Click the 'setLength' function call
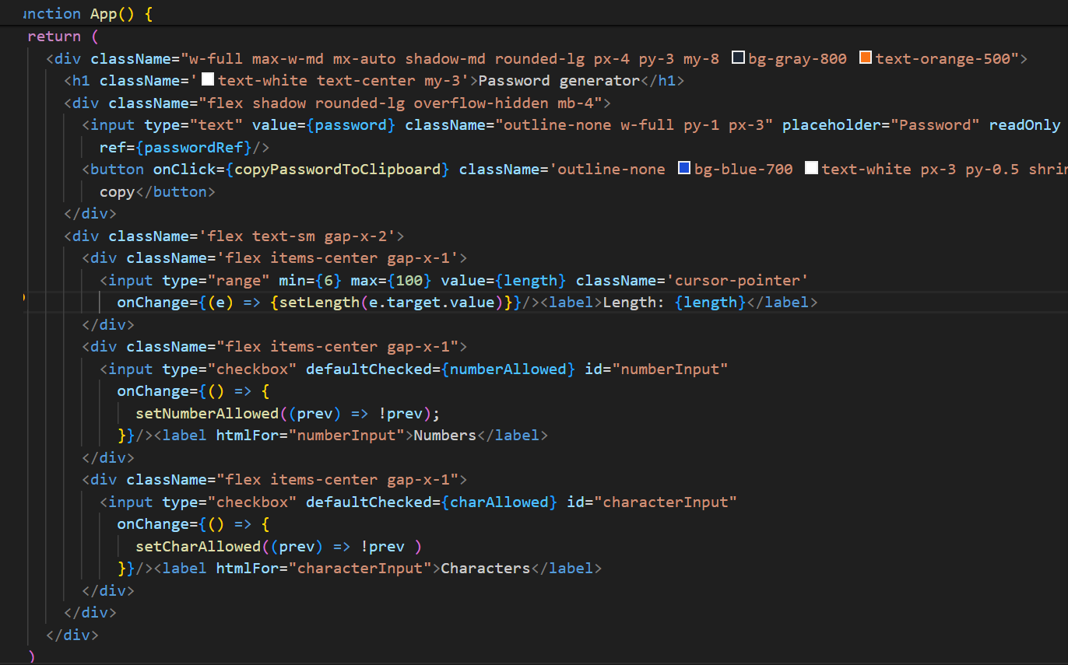 tap(319, 302)
